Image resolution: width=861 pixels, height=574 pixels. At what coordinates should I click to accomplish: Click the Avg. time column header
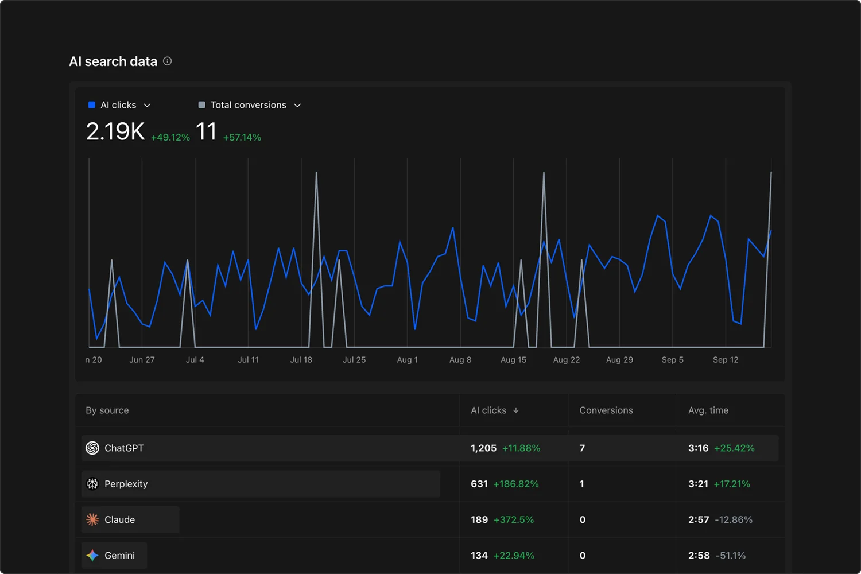[708, 410]
